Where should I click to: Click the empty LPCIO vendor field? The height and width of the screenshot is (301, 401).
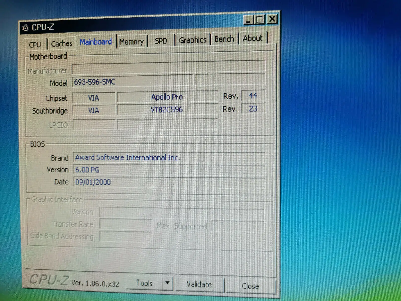coord(94,124)
